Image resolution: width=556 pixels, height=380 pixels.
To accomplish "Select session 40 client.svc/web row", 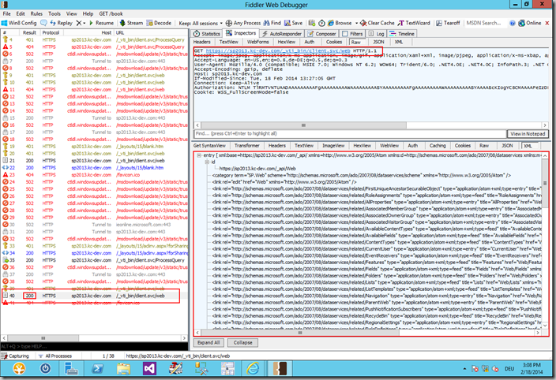I will tap(94, 296).
